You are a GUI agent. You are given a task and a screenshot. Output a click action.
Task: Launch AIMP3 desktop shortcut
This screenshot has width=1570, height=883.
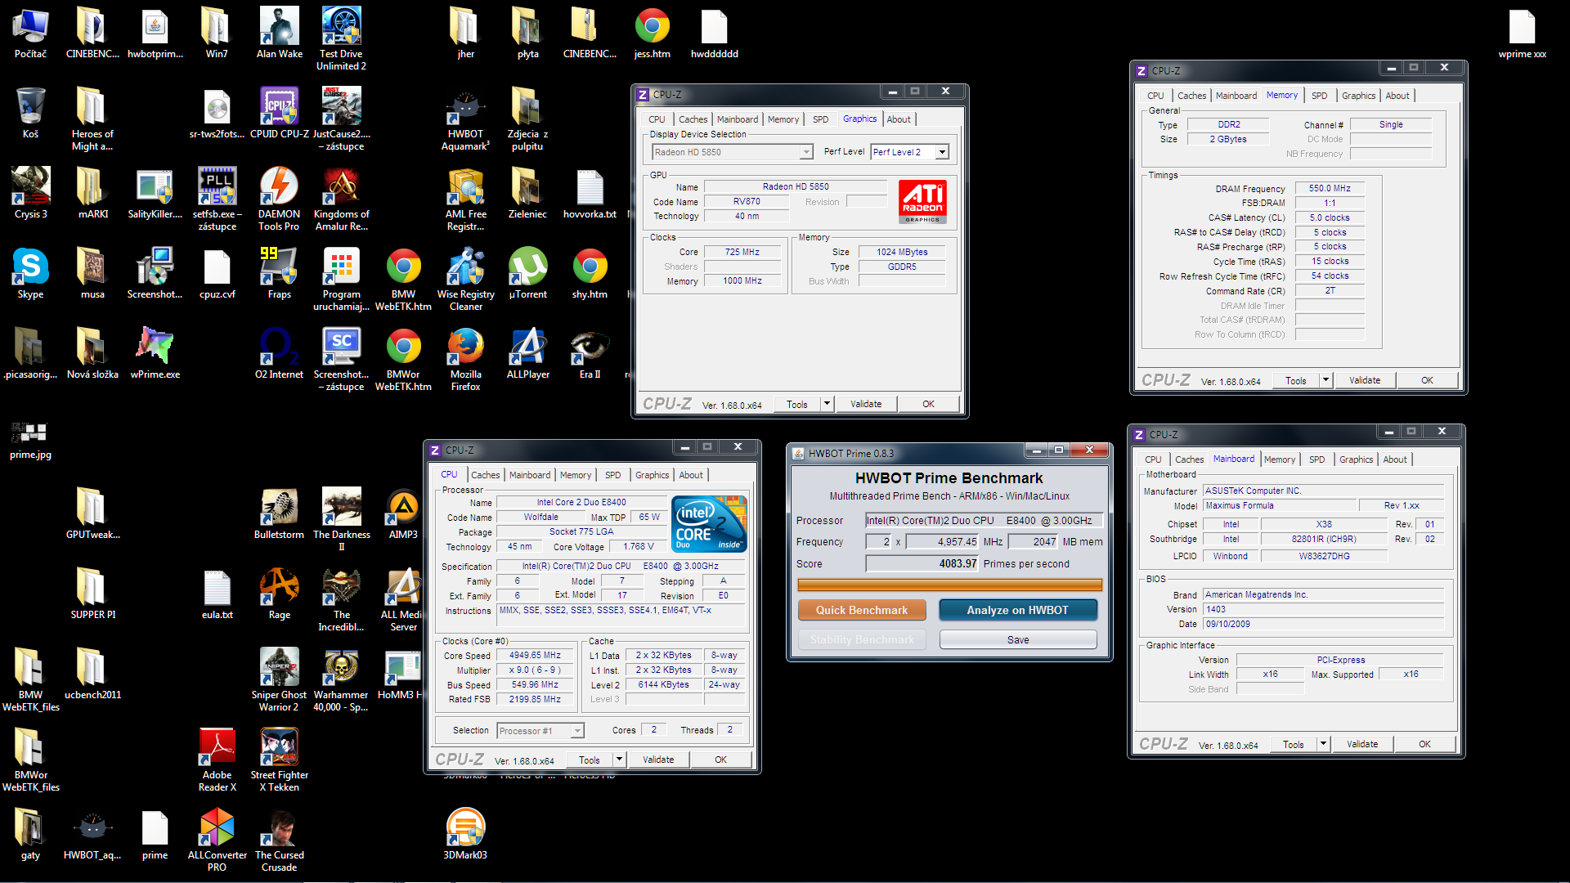coord(403,513)
